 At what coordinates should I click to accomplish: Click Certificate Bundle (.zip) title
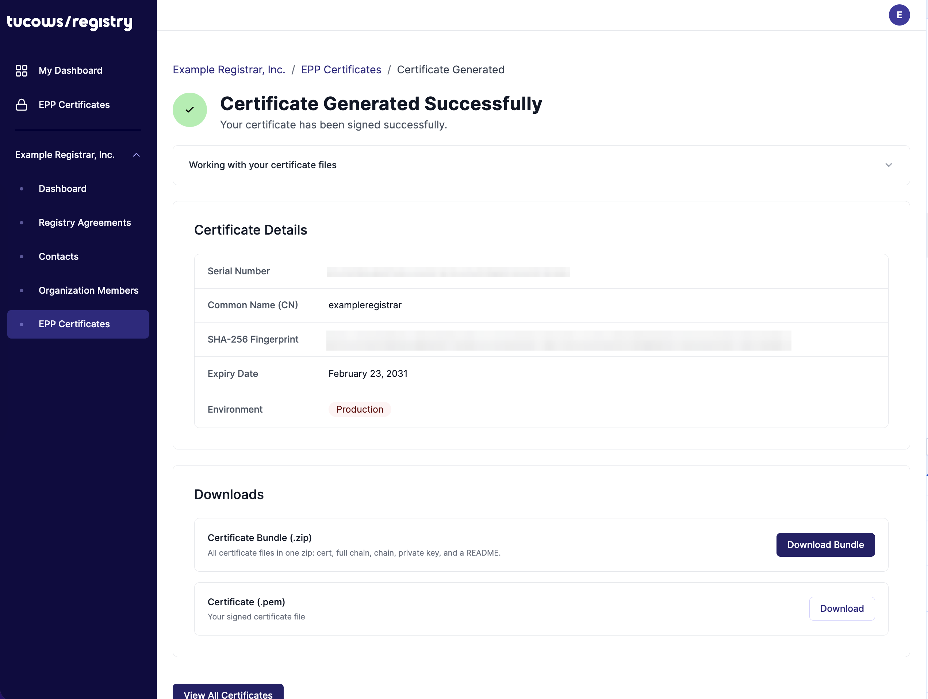[260, 537]
